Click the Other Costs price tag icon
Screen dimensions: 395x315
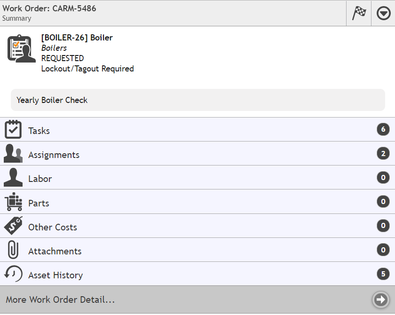tap(13, 226)
